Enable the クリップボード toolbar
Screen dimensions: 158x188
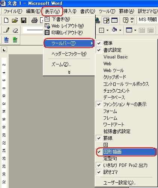[126, 77]
